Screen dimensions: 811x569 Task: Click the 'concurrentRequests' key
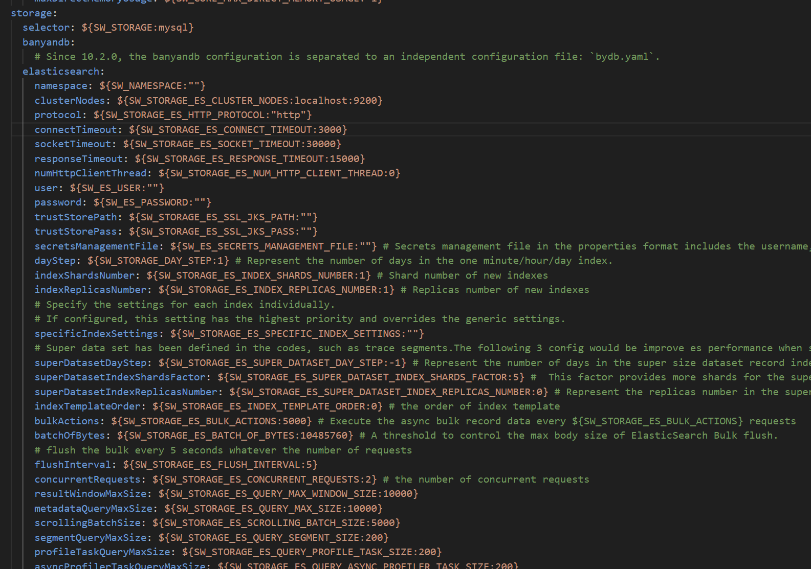87,479
